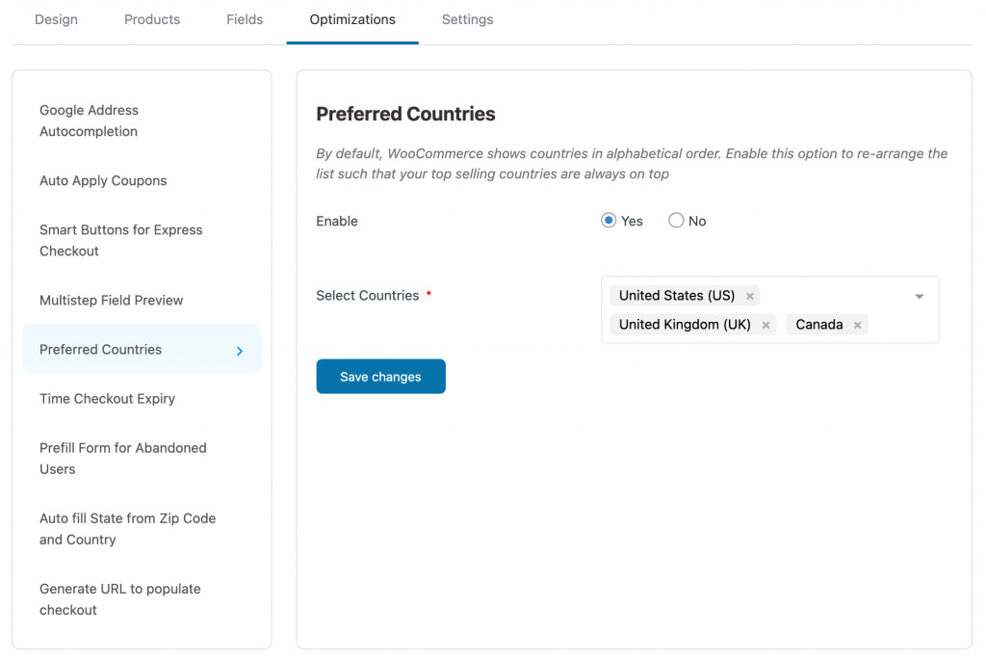Select Auto Apply Coupons in sidebar

tap(103, 180)
